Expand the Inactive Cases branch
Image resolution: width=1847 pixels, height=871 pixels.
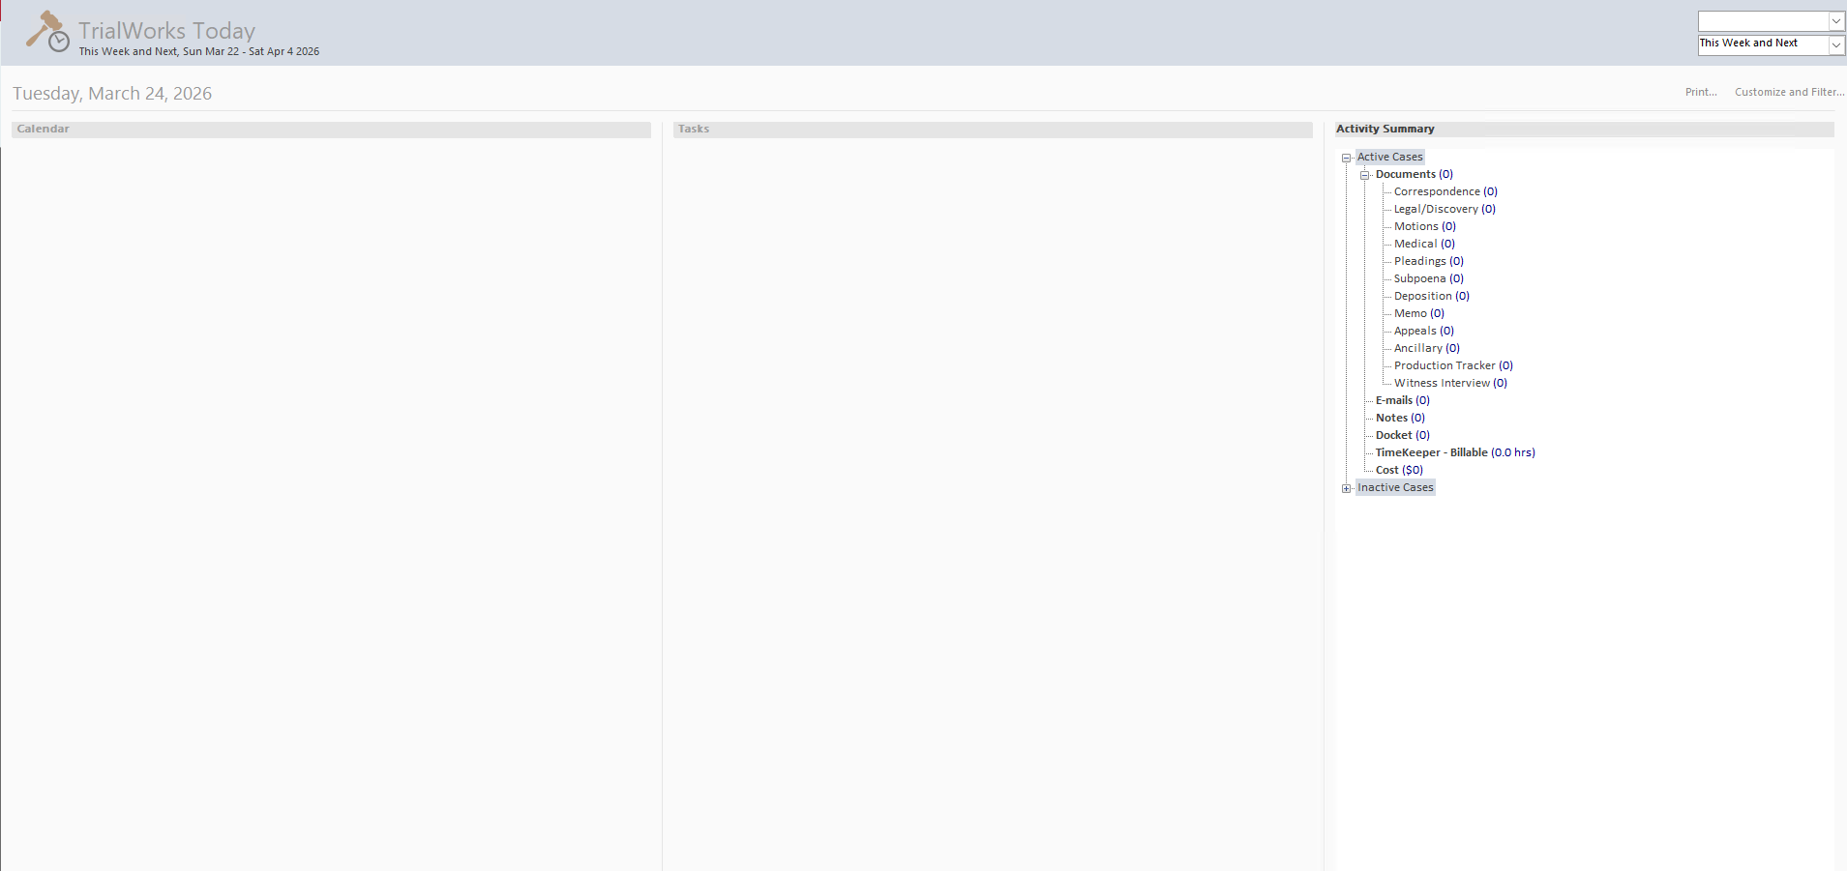(1346, 488)
